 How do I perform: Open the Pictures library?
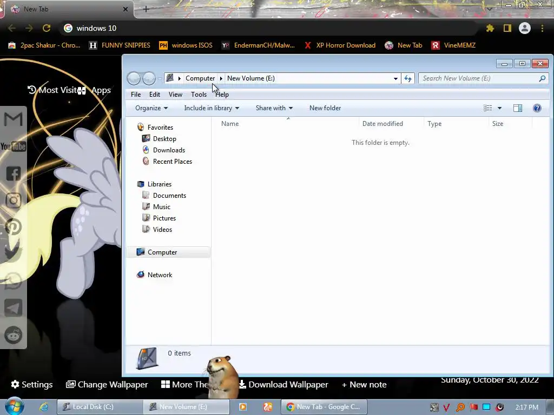[164, 218]
